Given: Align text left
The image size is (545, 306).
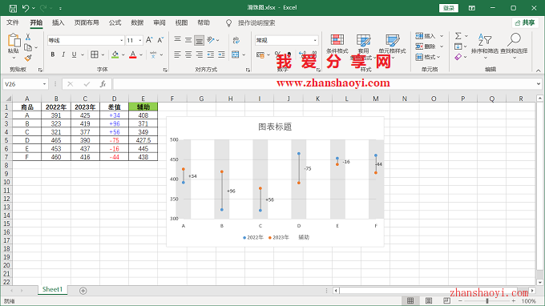Looking at the screenshot, I should click(177, 54).
